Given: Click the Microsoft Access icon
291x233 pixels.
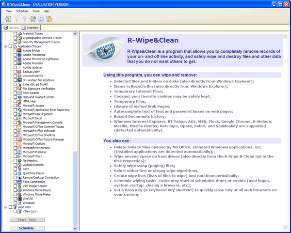Looking at the screenshot, I should coord(19,106).
